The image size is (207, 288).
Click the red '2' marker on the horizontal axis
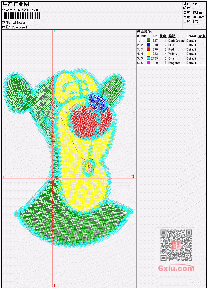(x=133, y=176)
